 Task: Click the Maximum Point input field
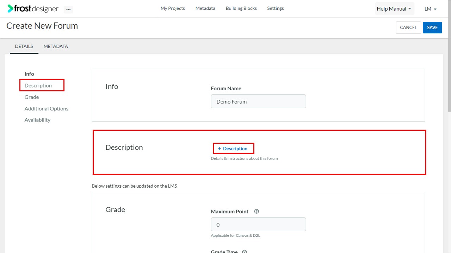coord(258,224)
